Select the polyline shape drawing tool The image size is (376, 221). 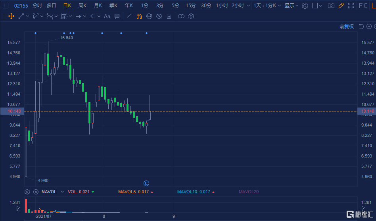tap(35, 16)
